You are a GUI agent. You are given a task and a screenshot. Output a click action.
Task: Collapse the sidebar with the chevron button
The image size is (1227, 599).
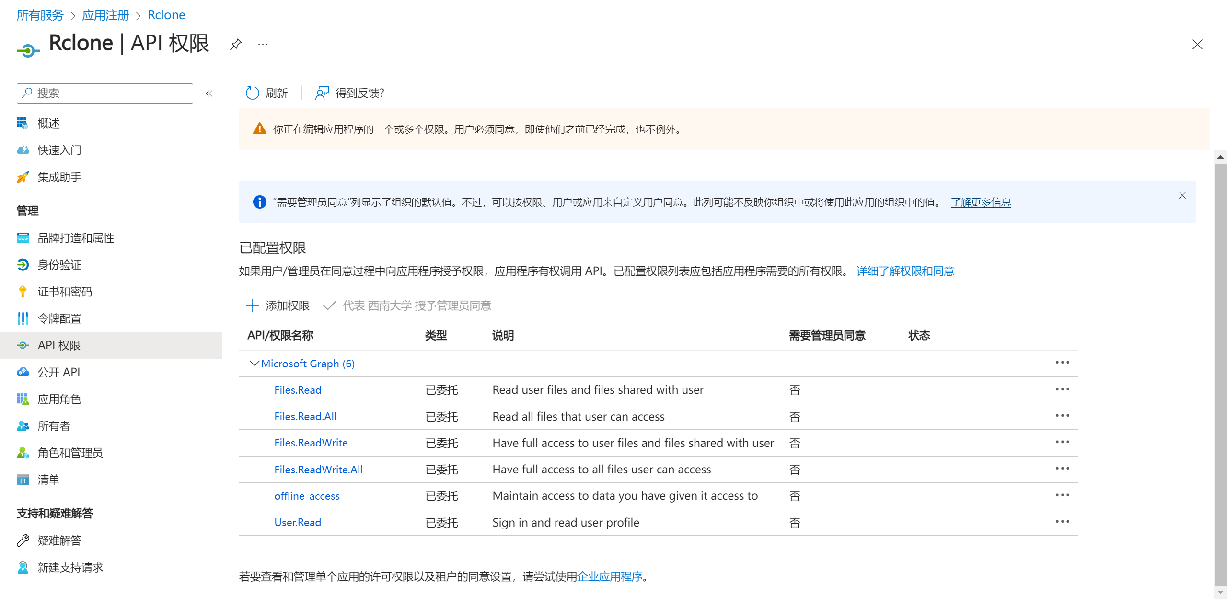(209, 94)
